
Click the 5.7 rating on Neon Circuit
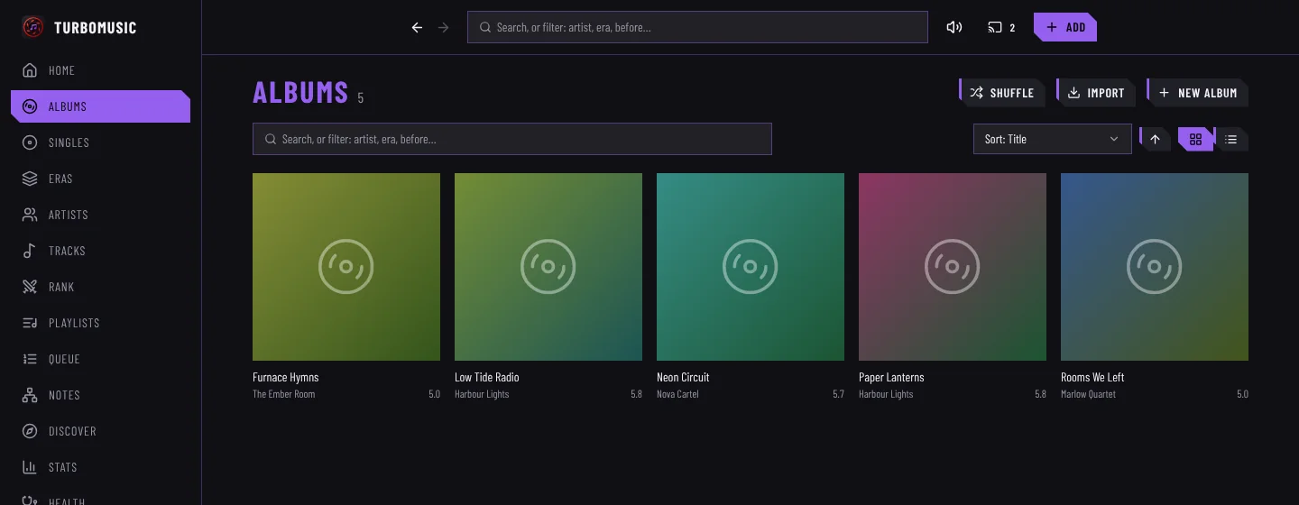[838, 394]
